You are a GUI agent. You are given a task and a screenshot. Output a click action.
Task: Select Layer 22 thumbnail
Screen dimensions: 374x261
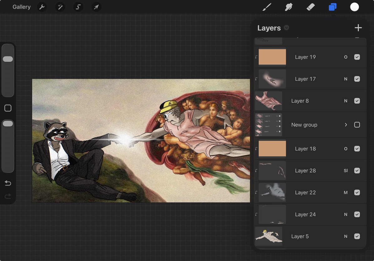272,192
